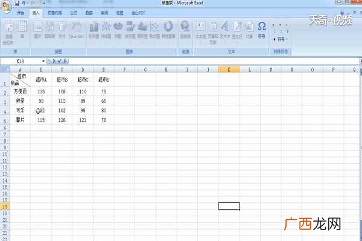362x241 pixels.
Task: Open the 页面布局 (Page Layout) tab
Action: [55, 13]
